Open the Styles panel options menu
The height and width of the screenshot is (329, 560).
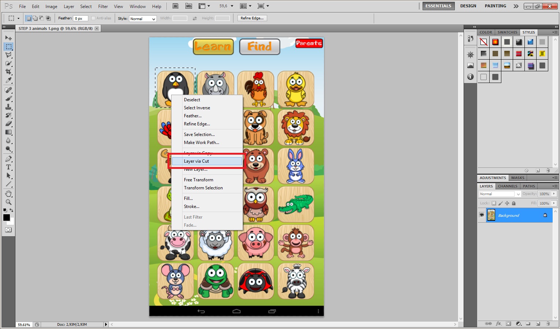555,32
